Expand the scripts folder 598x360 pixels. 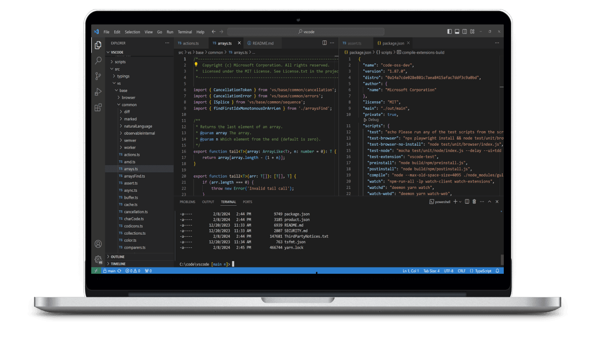click(139, 62)
